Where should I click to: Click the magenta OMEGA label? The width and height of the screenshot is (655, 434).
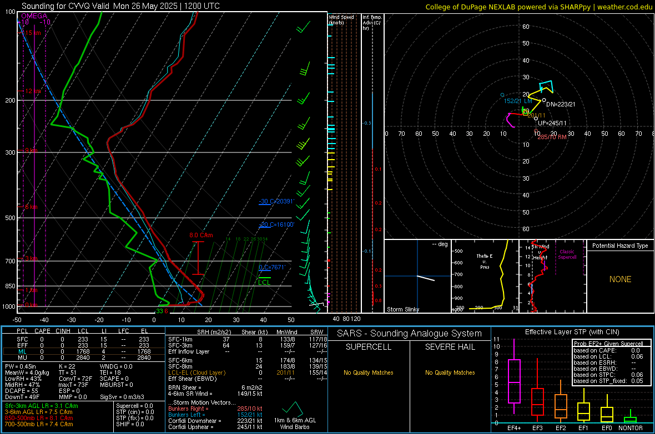coord(34,16)
